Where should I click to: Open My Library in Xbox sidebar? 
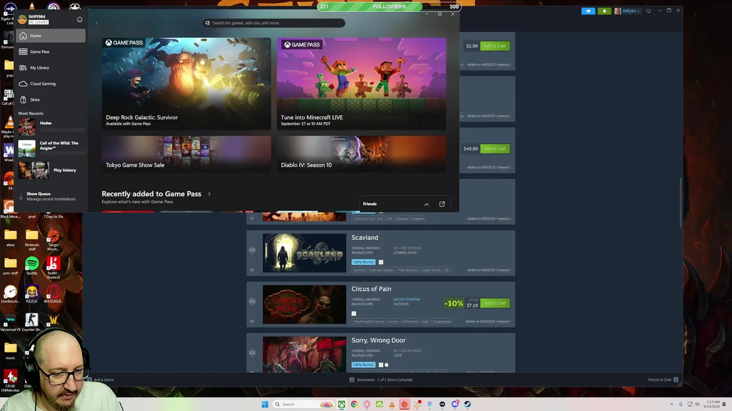point(51,68)
